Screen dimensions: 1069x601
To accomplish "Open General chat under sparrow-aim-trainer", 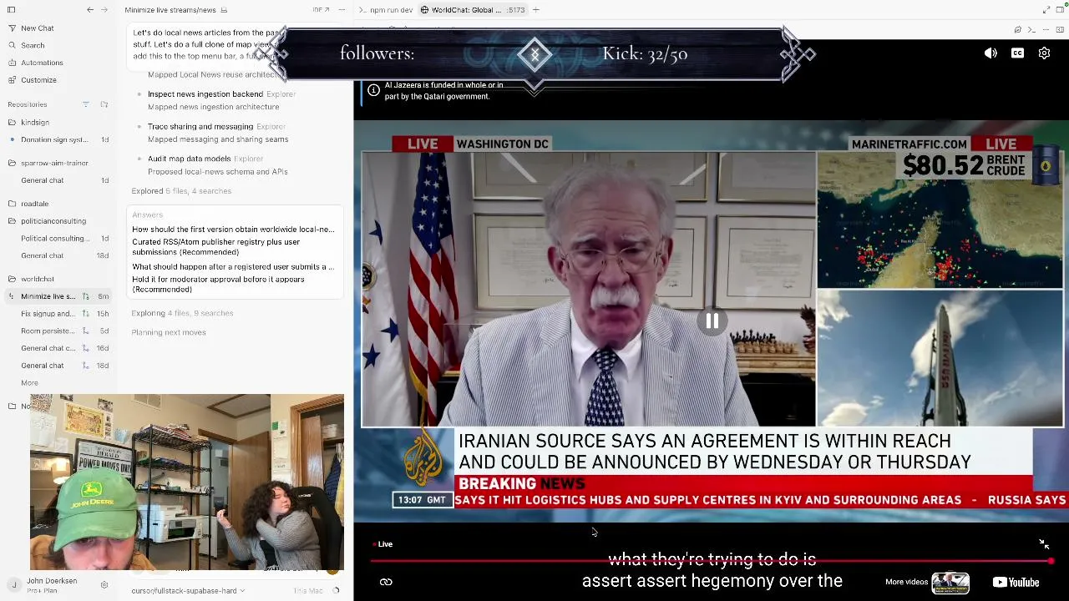I will pyautogui.click(x=58, y=180).
